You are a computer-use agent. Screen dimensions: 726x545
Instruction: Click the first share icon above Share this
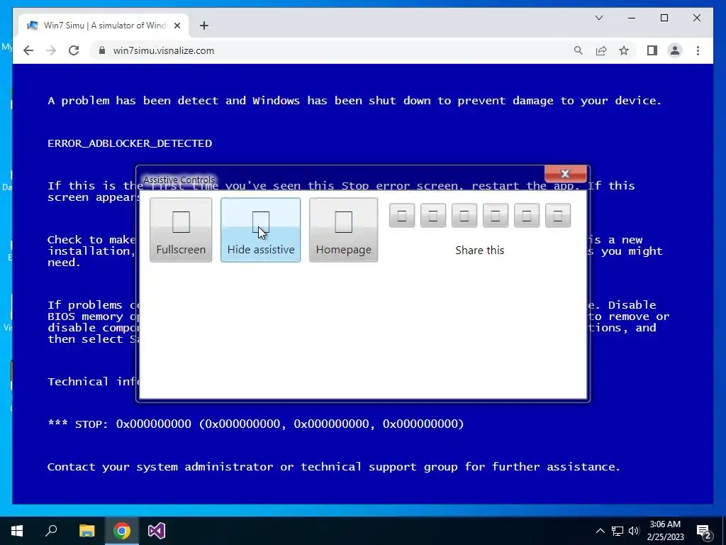402,216
